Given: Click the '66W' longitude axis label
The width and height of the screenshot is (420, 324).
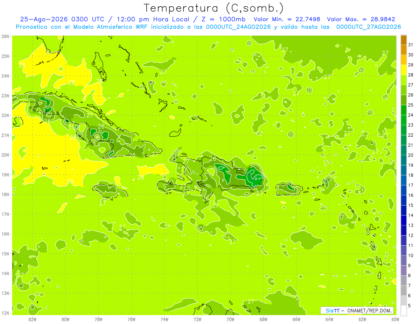Looking at the screenshot, I should pyautogui.click(x=296, y=319).
